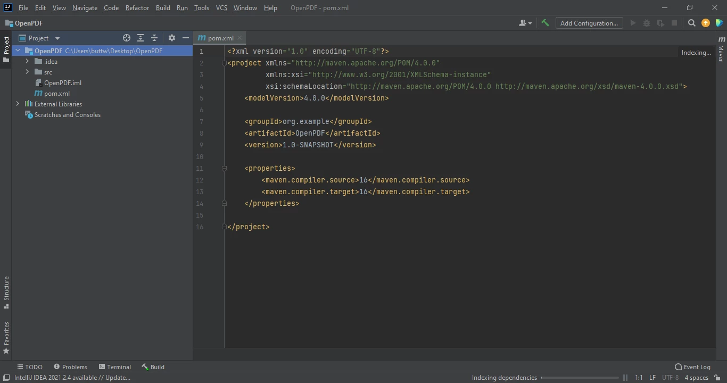Click the artifactId line in editor

(x=312, y=133)
